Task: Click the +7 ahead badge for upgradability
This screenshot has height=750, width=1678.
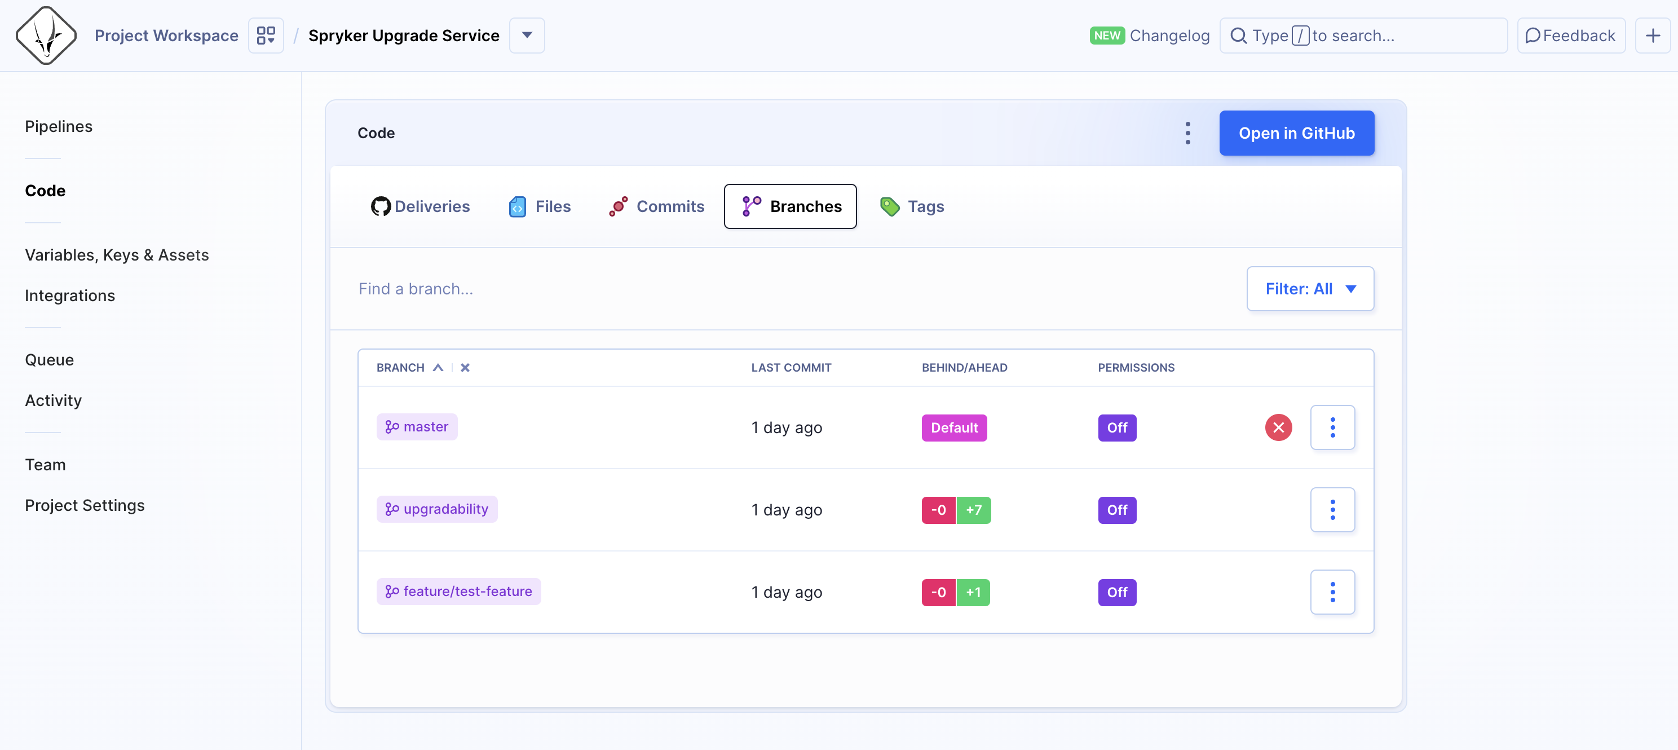Action: pyautogui.click(x=973, y=510)
